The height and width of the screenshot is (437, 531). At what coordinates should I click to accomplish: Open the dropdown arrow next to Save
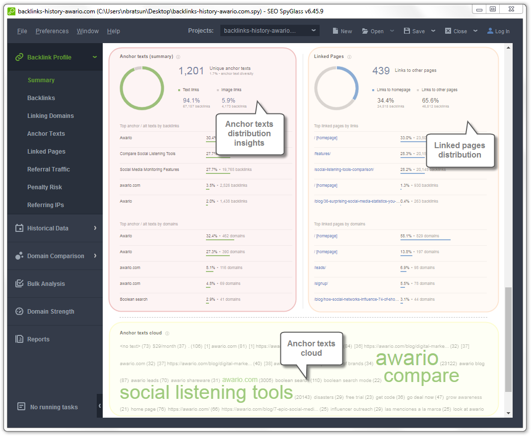pyautogui.click(x=433, y=31)
